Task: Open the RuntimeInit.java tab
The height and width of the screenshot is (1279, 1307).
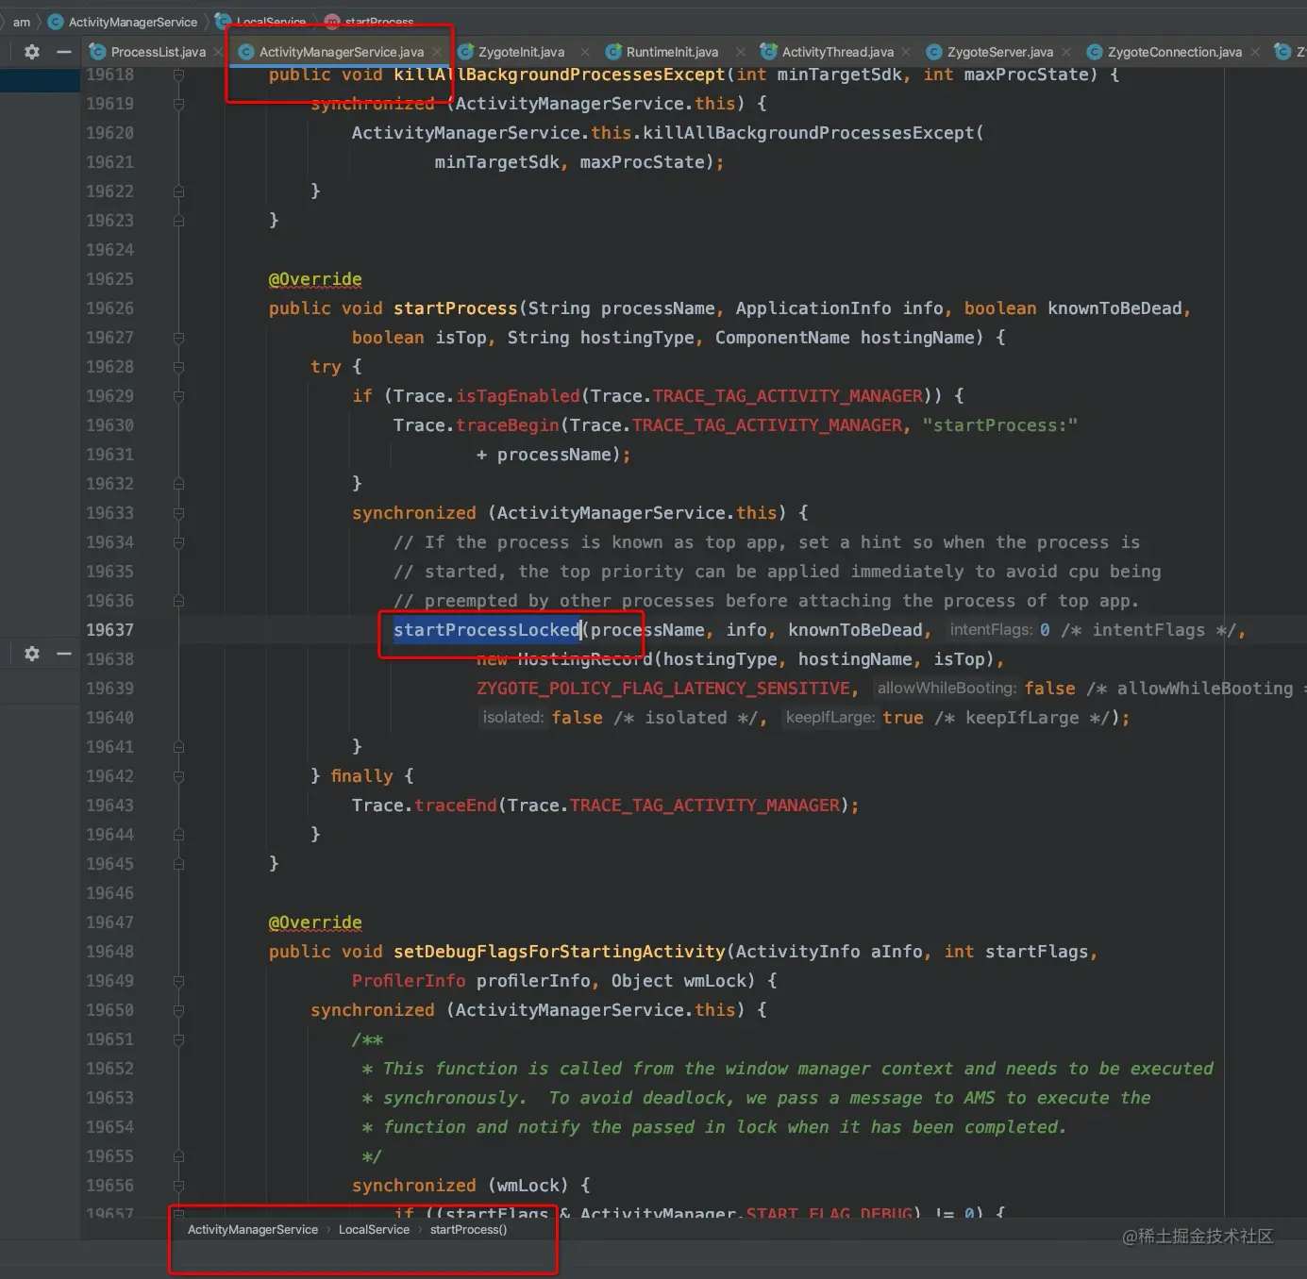Action: click(672, 52)
